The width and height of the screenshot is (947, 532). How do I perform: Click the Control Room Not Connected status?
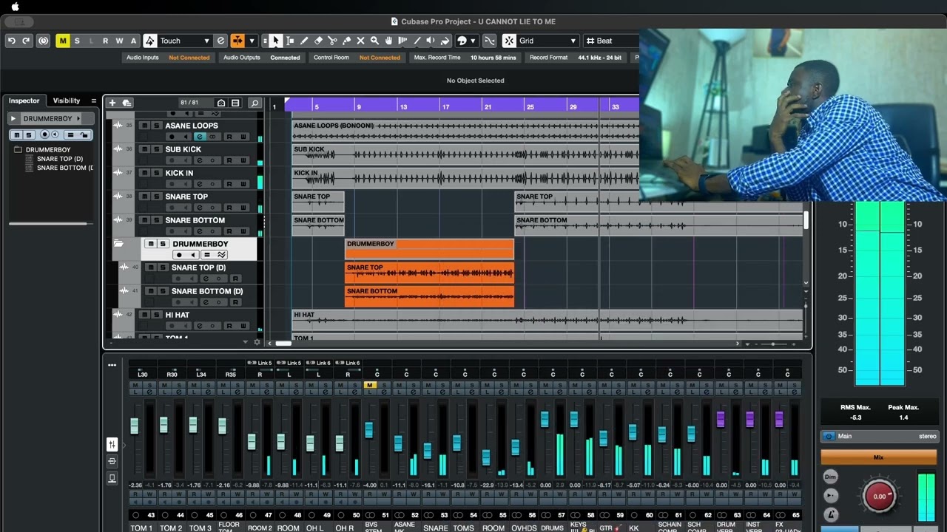pyautogui.click(x=380, y=58)
